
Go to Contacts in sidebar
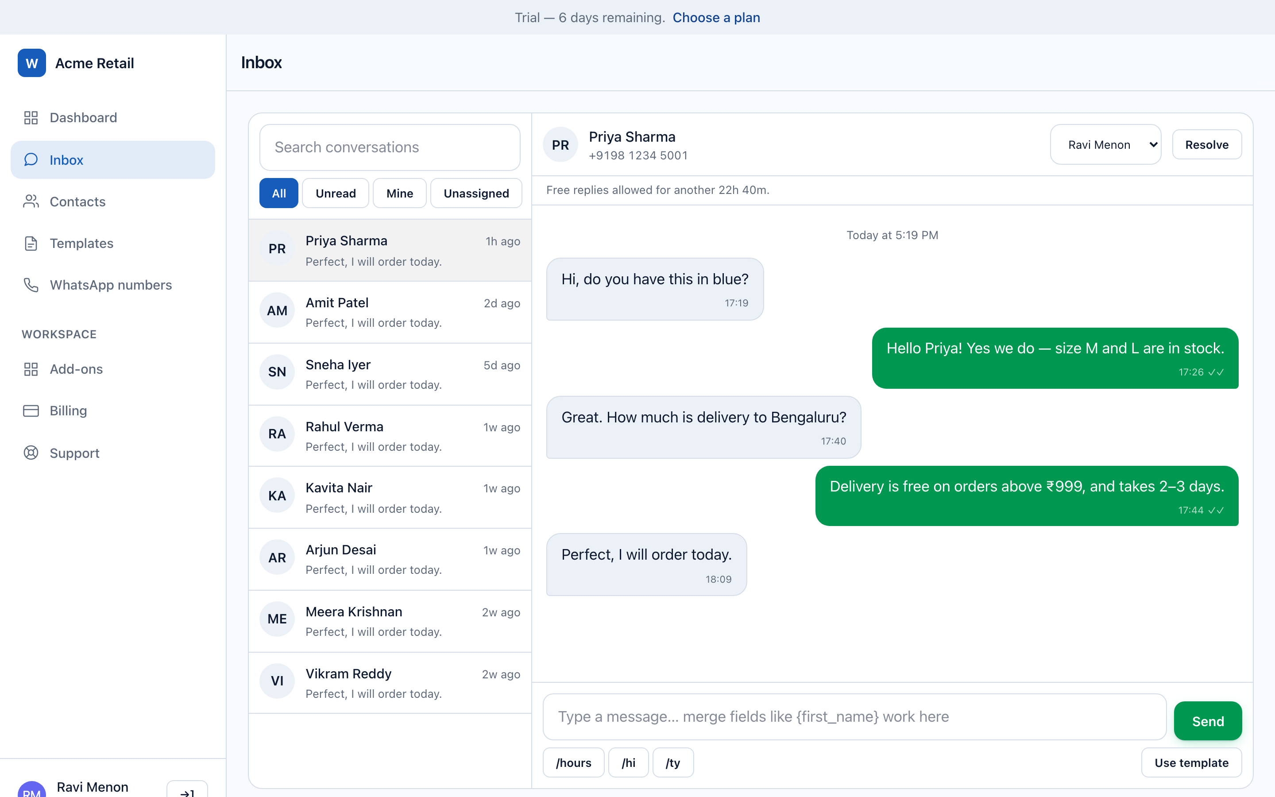(x=113, y=201)
